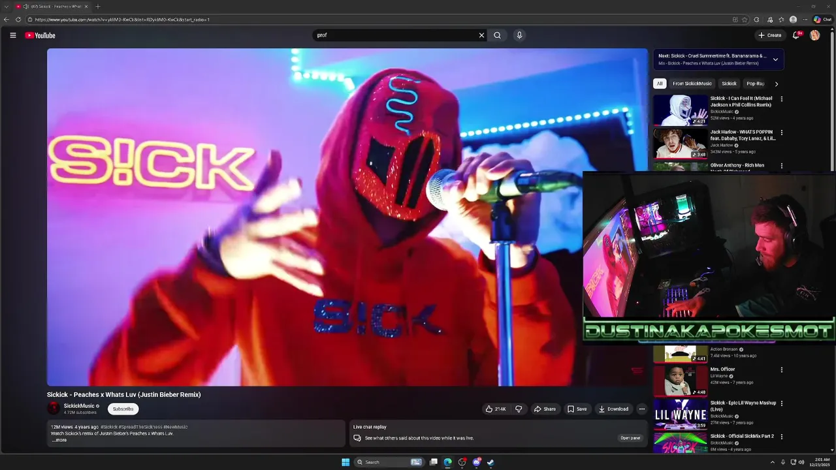The image size is (836, 470).
Task: Open more actions ellipsis under video
Action: (641, 409)
